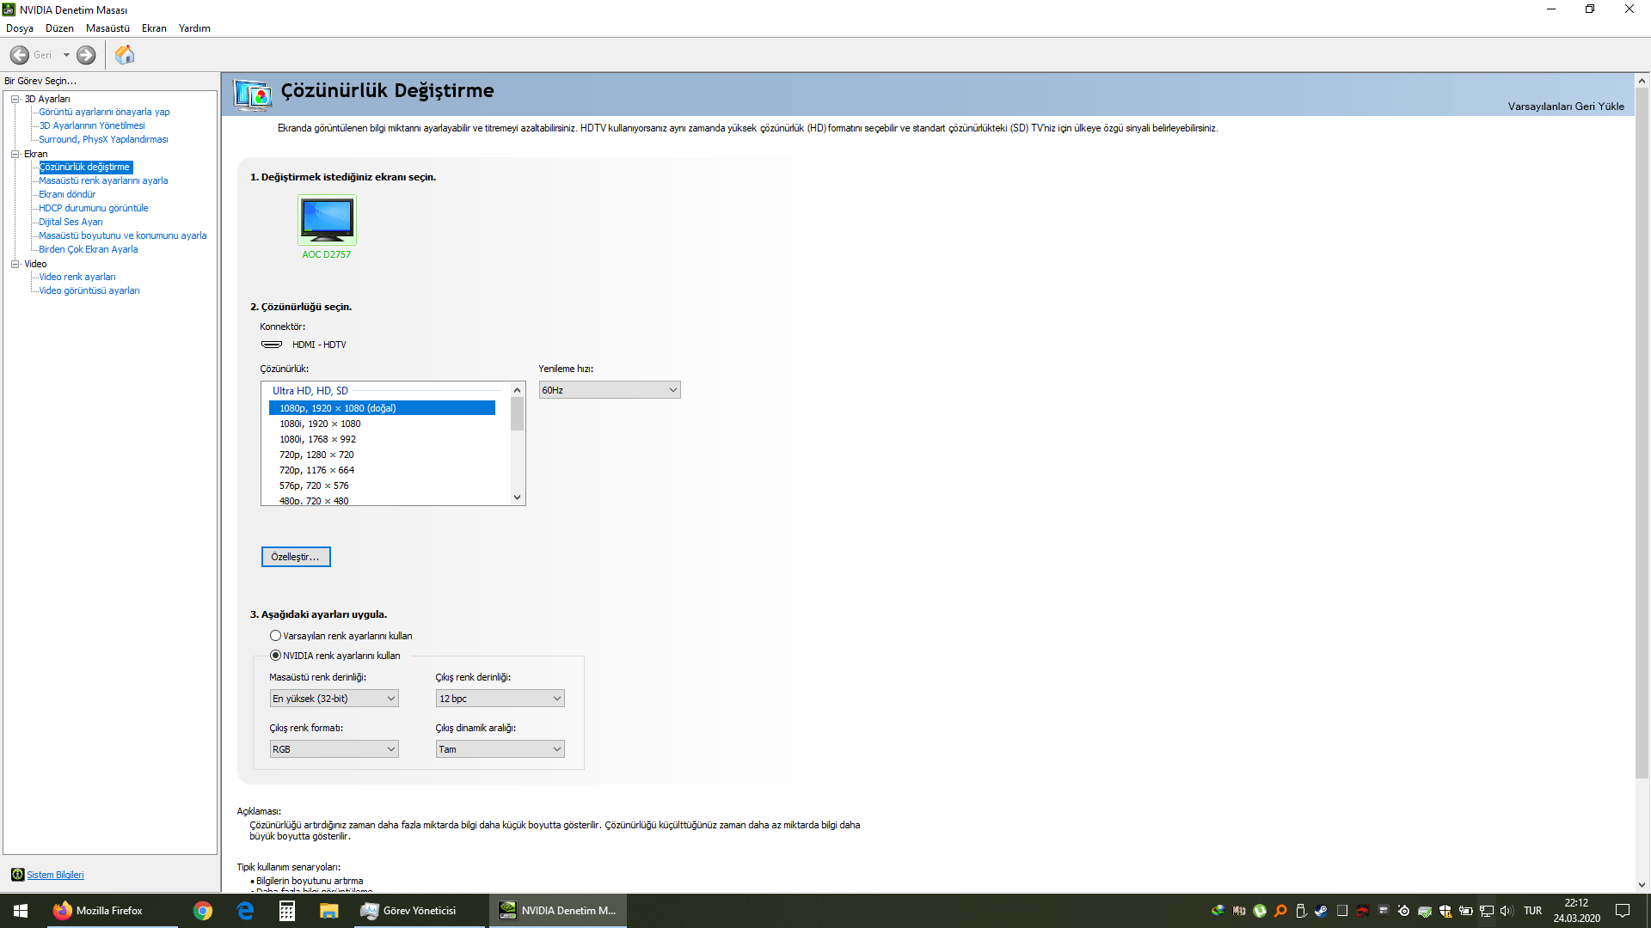Click the Özelleştir... button

[x=295, y=557]
